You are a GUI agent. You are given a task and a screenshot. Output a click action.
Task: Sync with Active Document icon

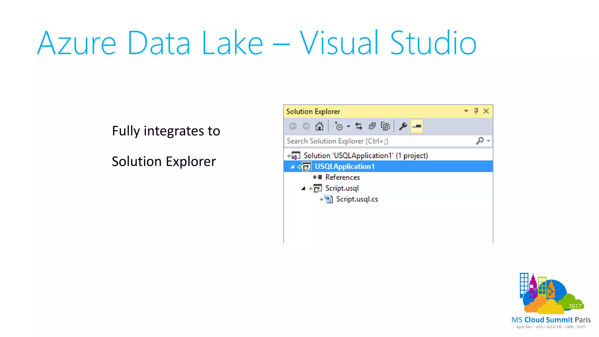(x=359, y=126)
